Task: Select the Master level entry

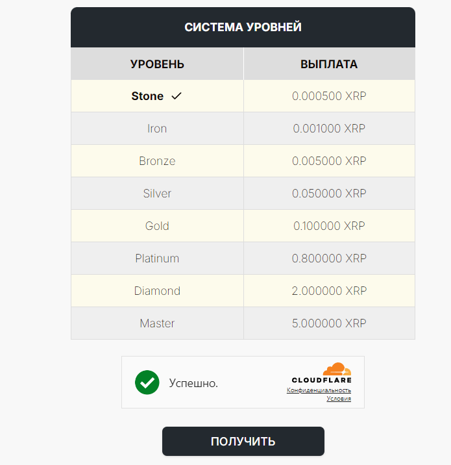Action: (x=157, y=323)
